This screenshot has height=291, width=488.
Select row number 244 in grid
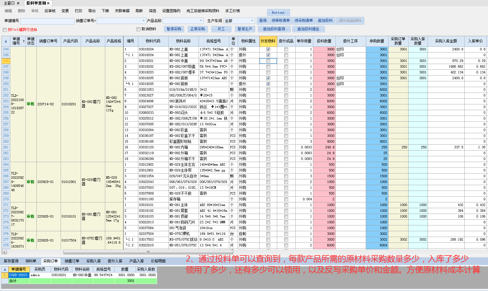[x=6, y=49]
